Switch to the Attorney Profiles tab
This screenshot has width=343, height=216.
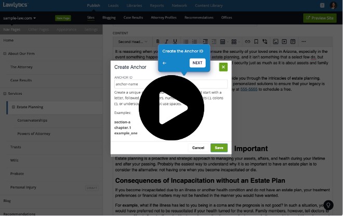pos(164,18)
